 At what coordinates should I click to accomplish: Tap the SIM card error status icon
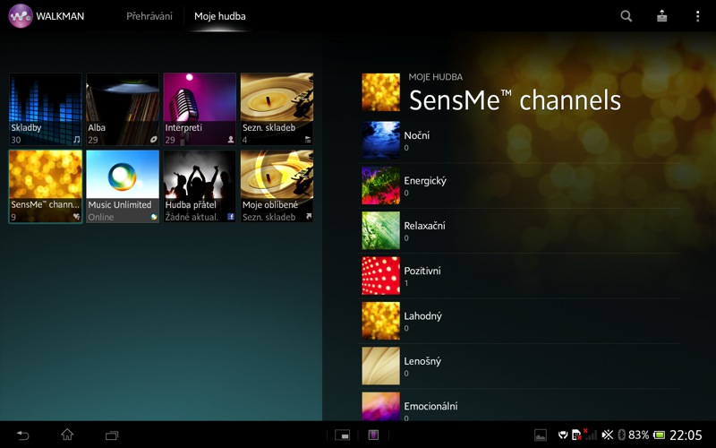click(x=576, y=435)
